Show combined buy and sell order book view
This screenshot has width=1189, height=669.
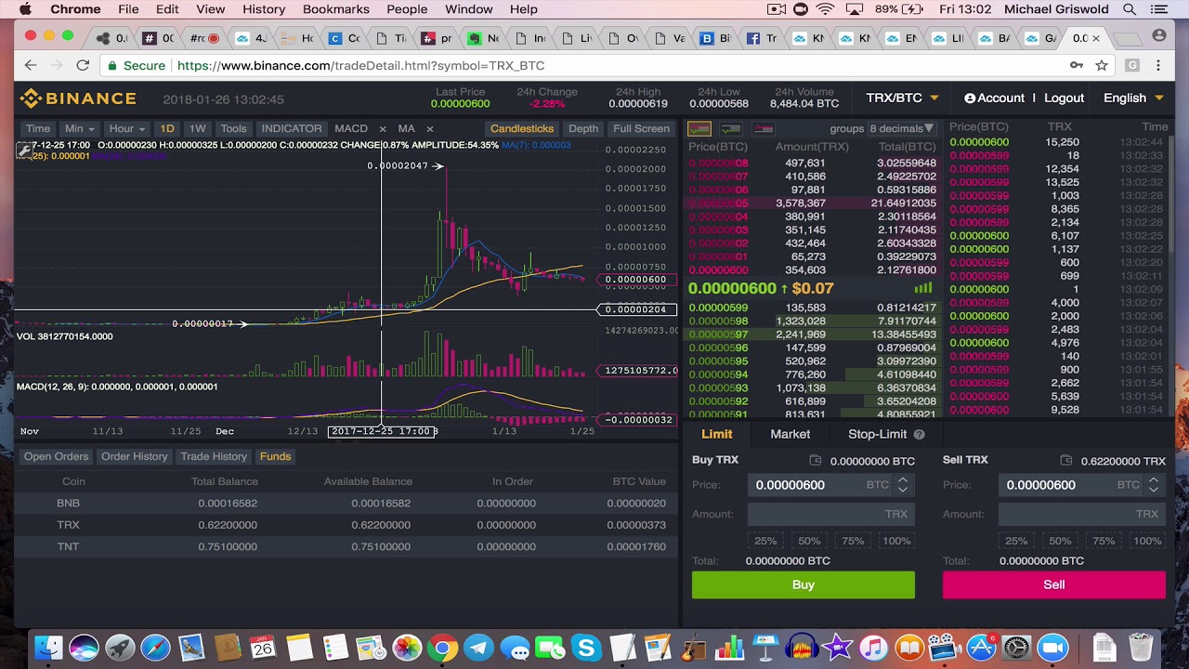(x=699, y=129)
